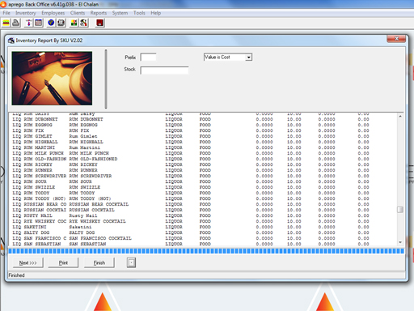414x311 pixels.
Task: Open the calendar schedule toolbar icon
Action: pyautogui.click(x=39, y=23)
